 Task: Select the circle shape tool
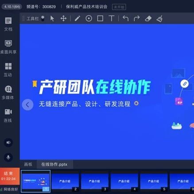click(x=89, y=19)
